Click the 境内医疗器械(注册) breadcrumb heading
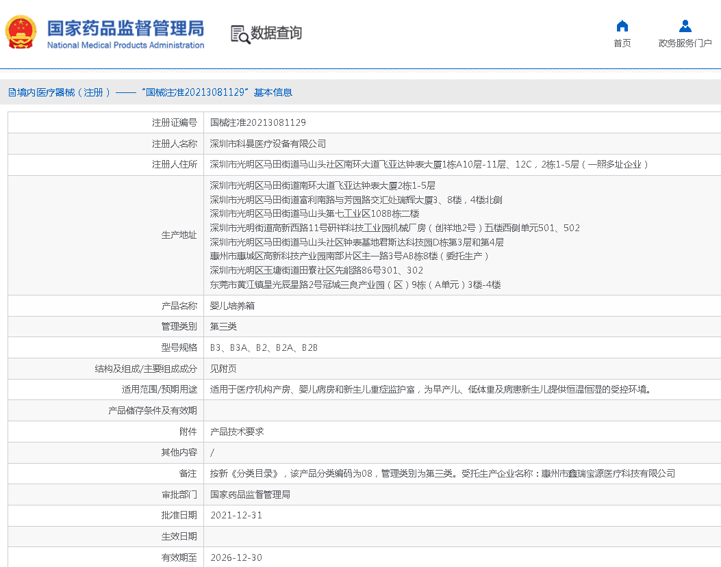This screenshot has height=567, width=721. click(x=59, y=92)
